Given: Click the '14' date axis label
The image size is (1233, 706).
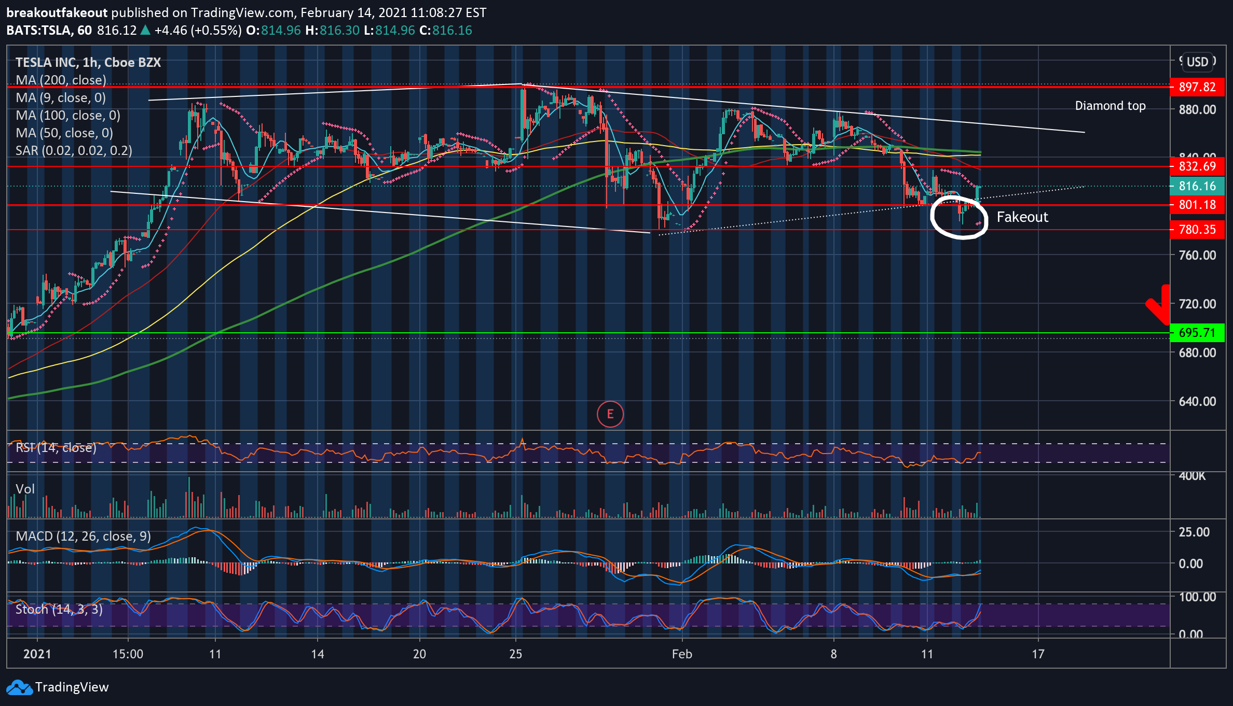Looking at the screenshot, I should 318,654.
